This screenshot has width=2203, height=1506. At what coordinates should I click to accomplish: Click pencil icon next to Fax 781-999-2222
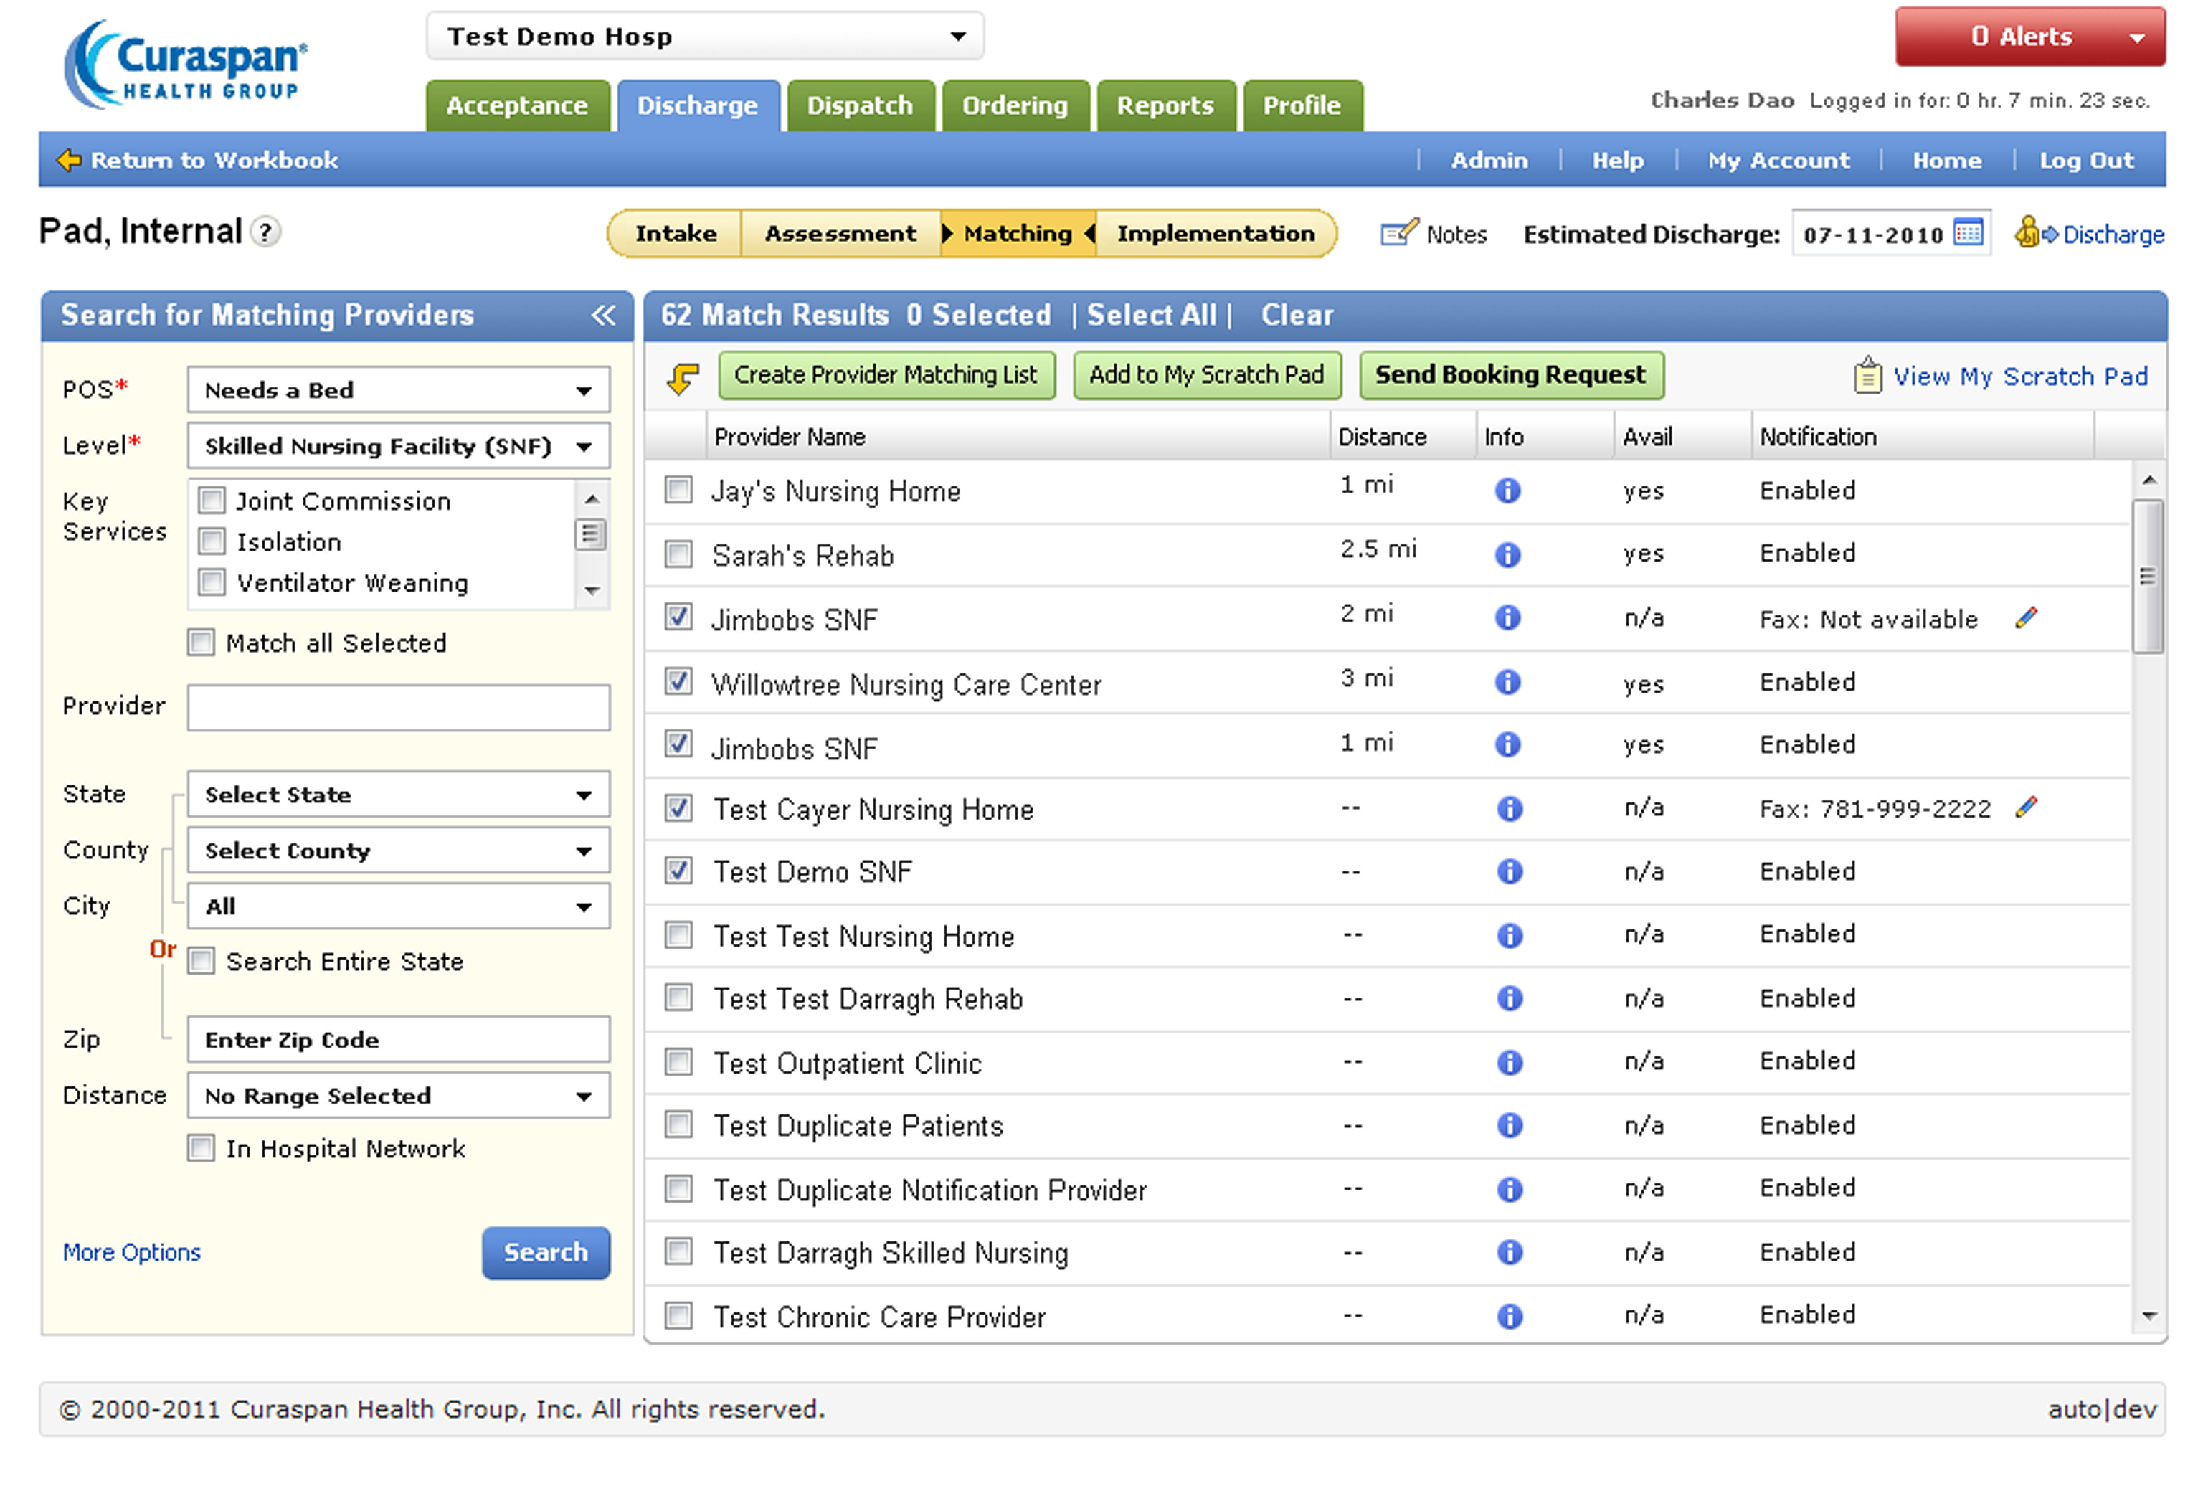pos(2026,808)
